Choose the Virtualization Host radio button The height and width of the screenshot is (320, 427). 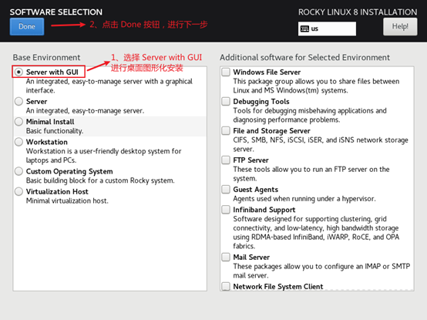18,191
